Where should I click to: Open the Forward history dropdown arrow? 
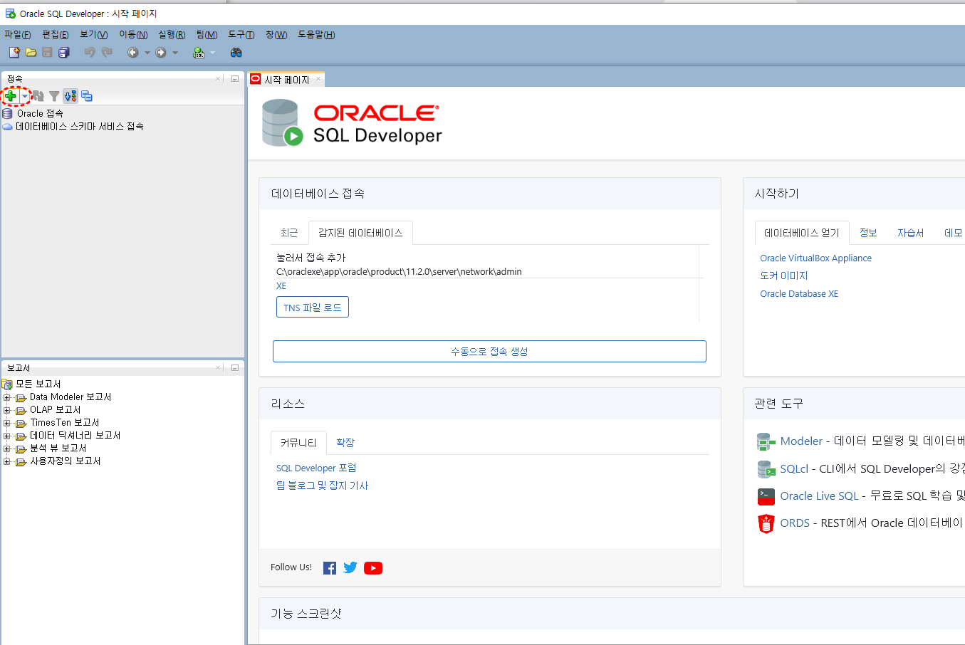pyautogui.click(x=175, y=53)
